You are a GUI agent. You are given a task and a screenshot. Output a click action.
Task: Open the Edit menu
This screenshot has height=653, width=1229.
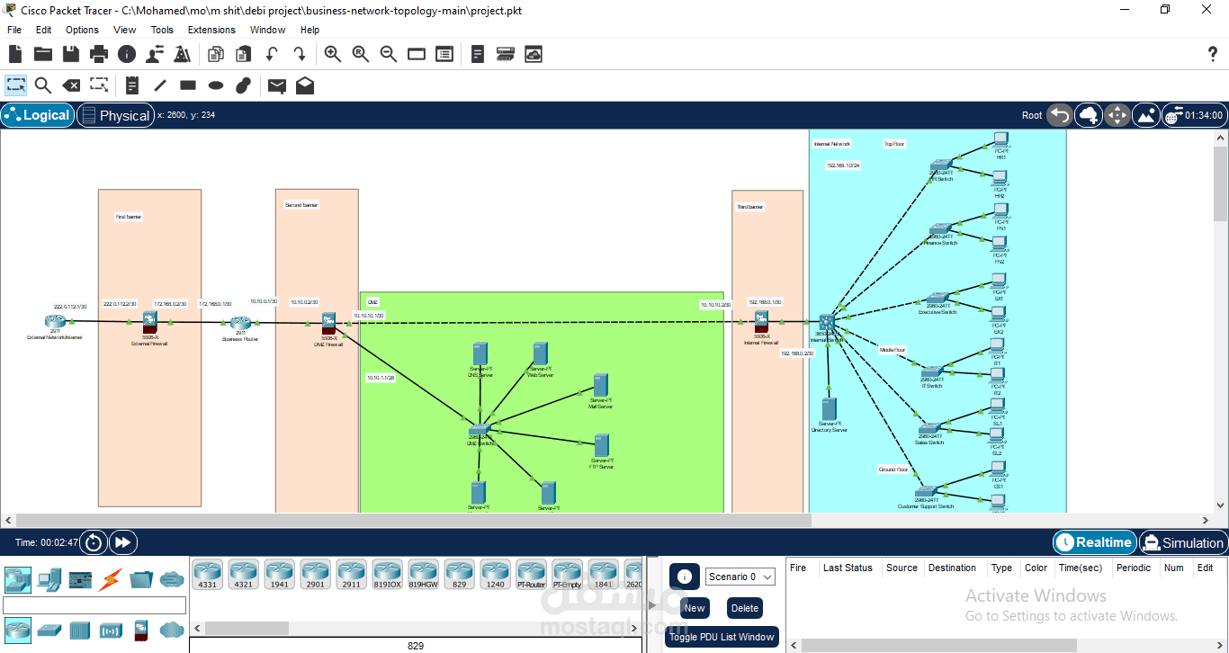[44, 30]
